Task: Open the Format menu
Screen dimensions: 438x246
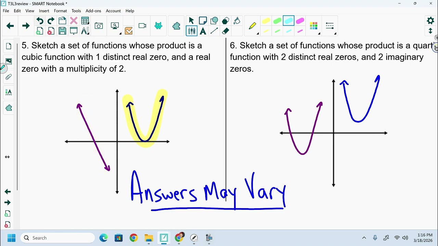Action: (x=60, y=11)
